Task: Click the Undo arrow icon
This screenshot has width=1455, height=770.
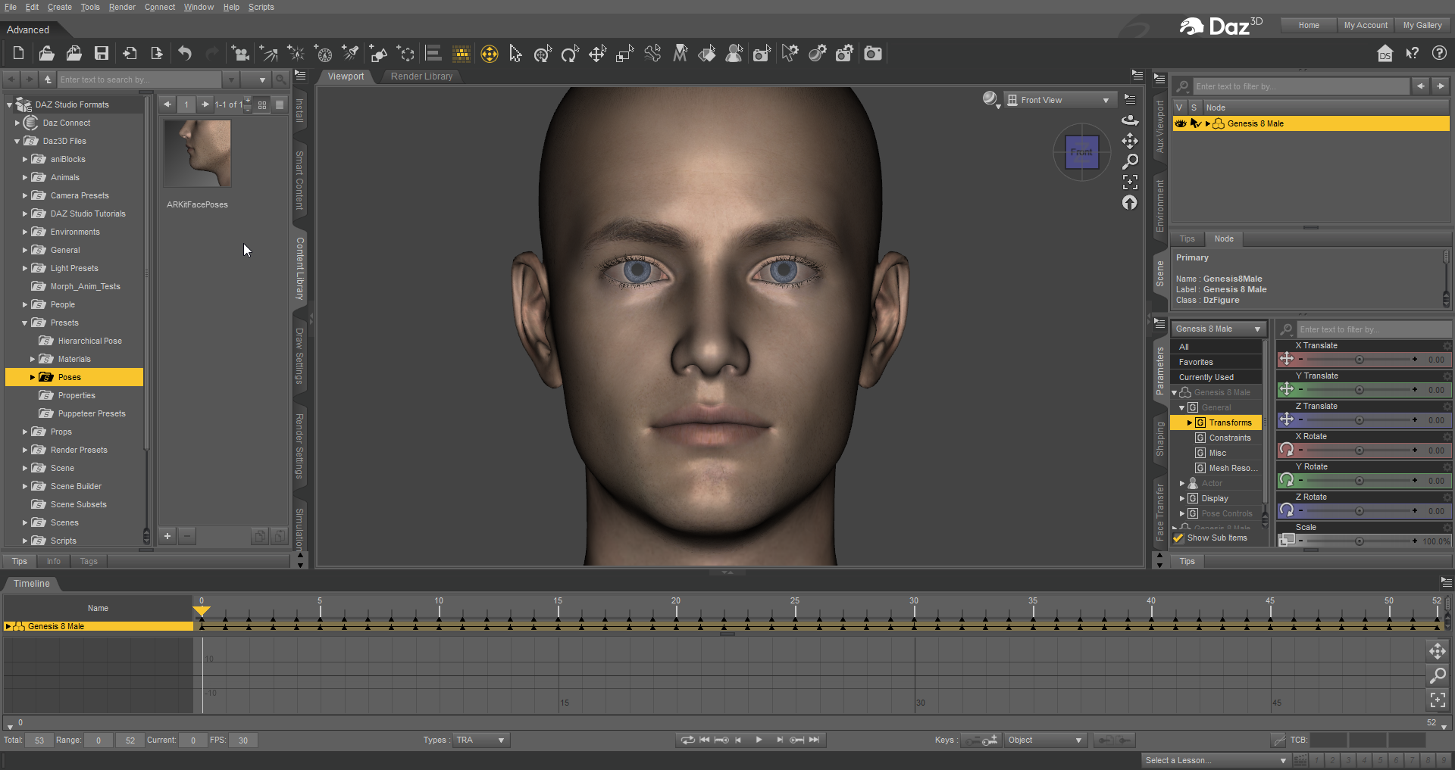Action: pyautogui.click(x=184, y=53)
